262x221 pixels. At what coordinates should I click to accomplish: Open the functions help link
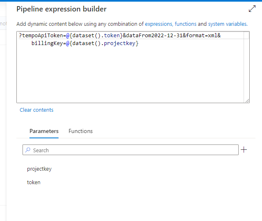(x=185, y=24)
